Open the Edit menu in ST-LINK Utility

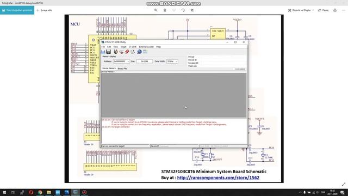[109, 47]
